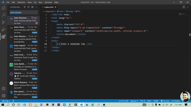Open the Search view in activity bar
Viewport: 191px width, 107px height.
4,15
